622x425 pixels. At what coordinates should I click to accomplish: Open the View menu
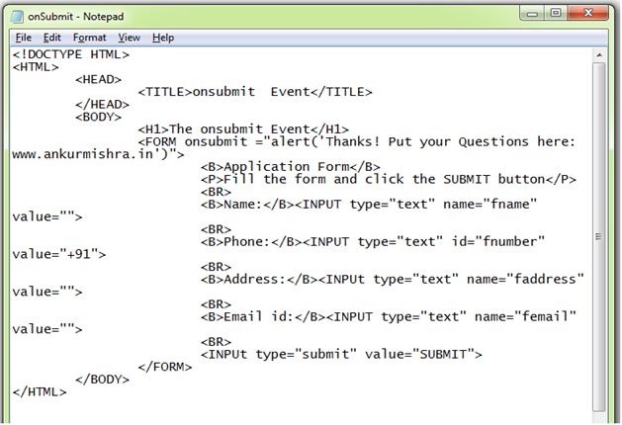click(130, 38)
